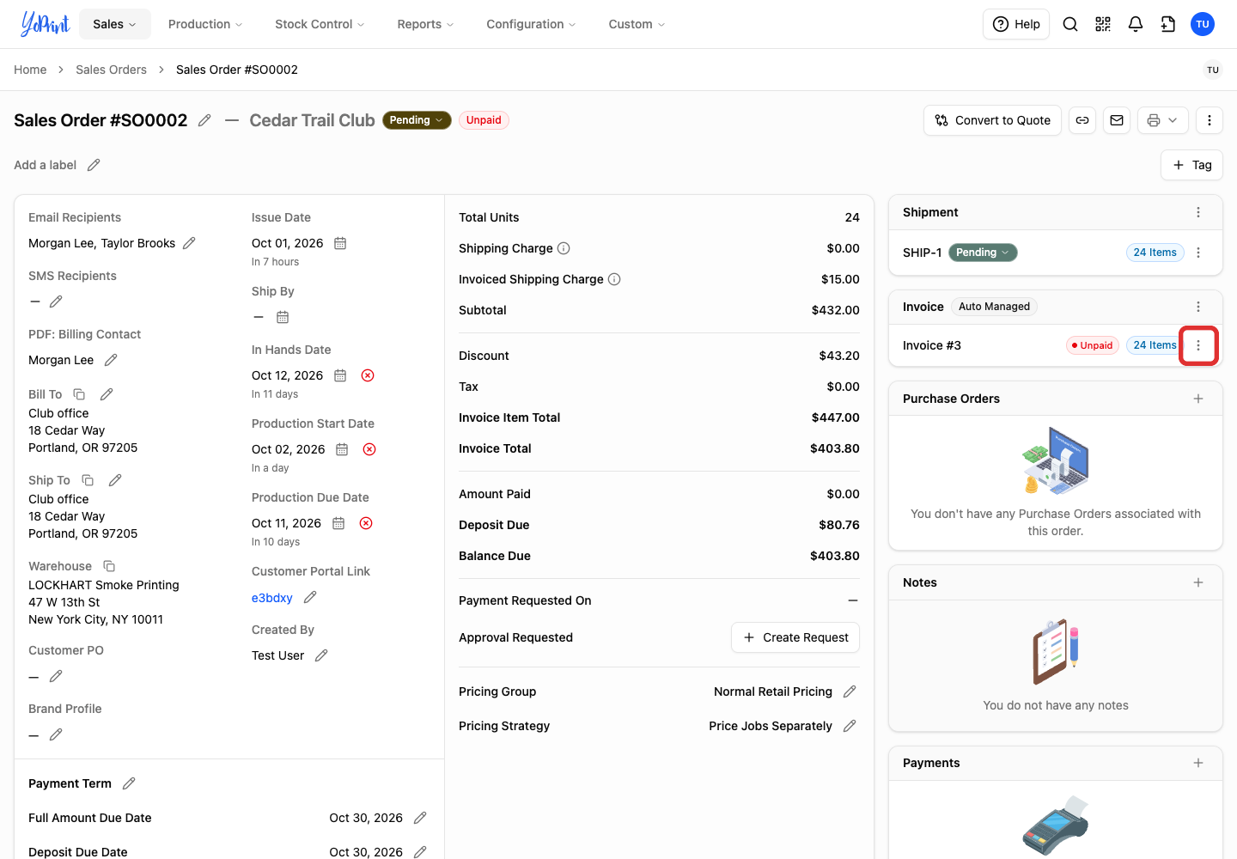
Task: Copy the Bill To address
Action: tap(79, 394)
